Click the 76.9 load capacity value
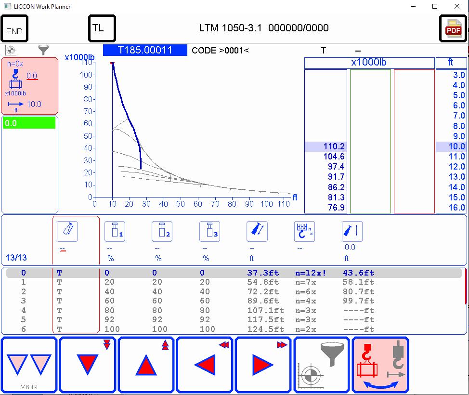Screen dimensions: 469x395 tap(336, 208)
